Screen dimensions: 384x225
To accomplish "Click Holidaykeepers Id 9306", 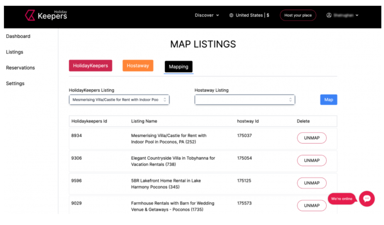I will click(76, 158).
